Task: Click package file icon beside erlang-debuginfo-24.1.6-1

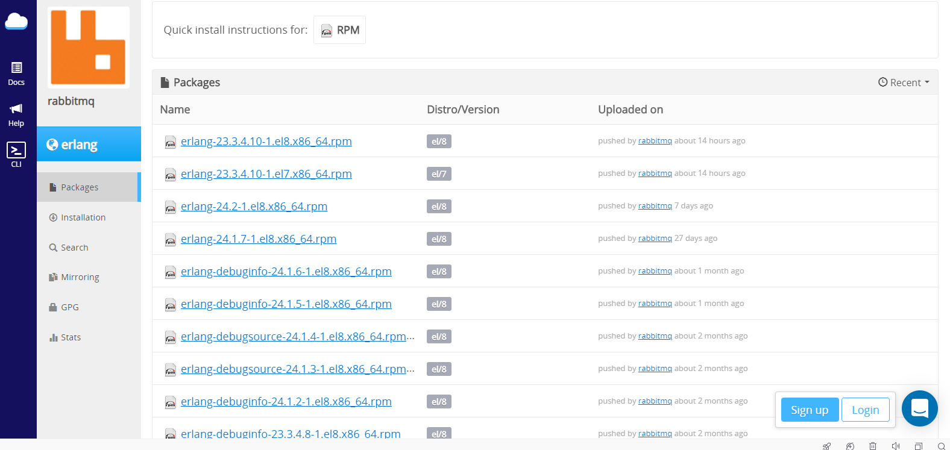Action: (x=171, y=272)
